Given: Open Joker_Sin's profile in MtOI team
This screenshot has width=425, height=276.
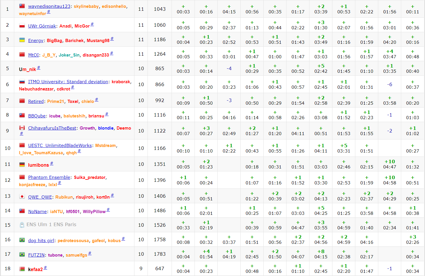Looking at the screenshot, I should [x=69, y=55].
